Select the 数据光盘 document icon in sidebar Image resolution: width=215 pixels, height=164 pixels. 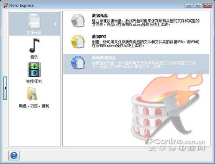pos(34,21)
